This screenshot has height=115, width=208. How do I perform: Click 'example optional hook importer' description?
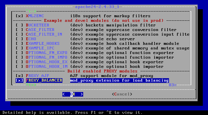[x=125, y=66]
